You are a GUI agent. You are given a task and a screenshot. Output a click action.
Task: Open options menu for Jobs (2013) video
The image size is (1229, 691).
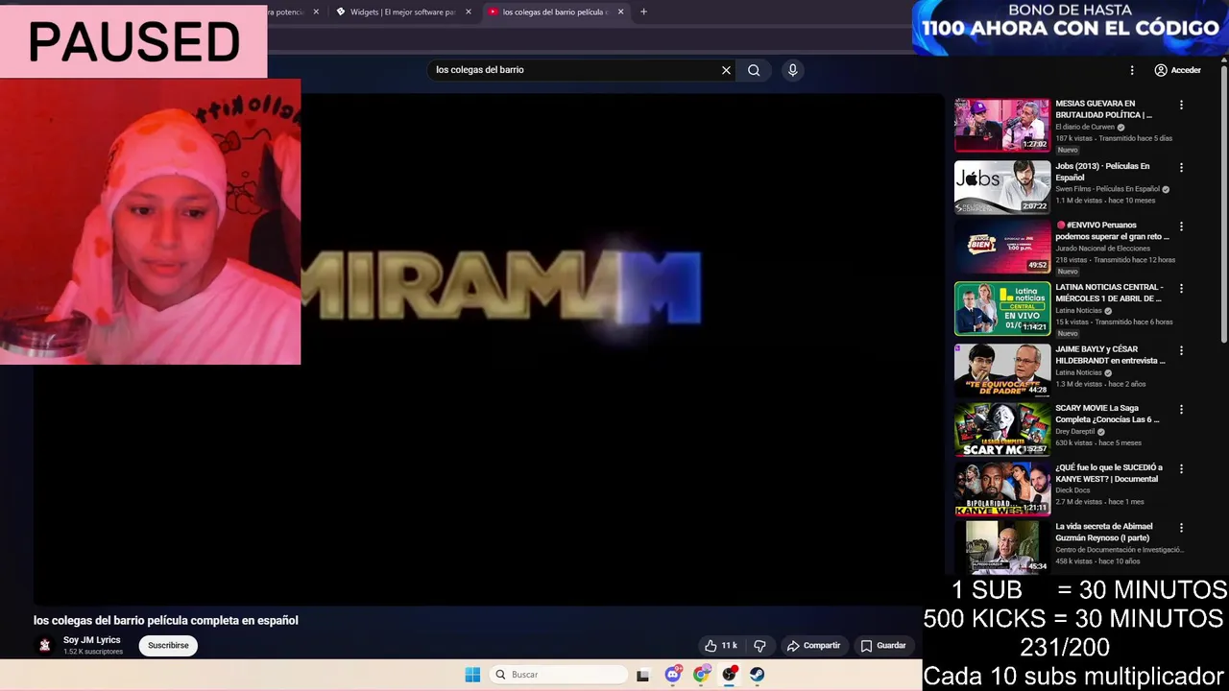(x=1181, y=167)
